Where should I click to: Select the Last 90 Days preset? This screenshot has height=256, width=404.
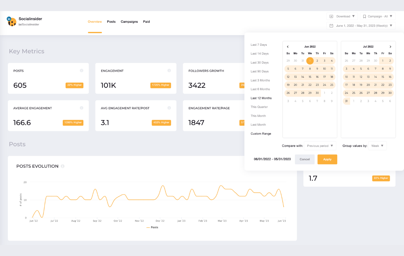260,71
